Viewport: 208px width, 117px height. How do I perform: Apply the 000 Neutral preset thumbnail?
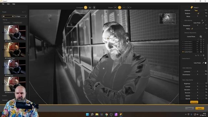15,32
